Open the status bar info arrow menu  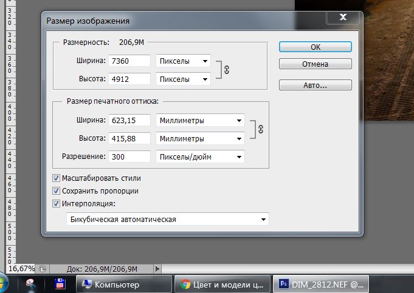(x=157, y=269)
